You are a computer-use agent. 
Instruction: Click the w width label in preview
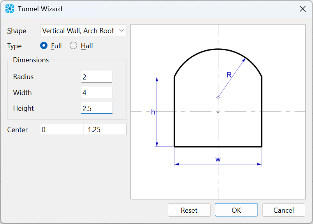[218, 159]
